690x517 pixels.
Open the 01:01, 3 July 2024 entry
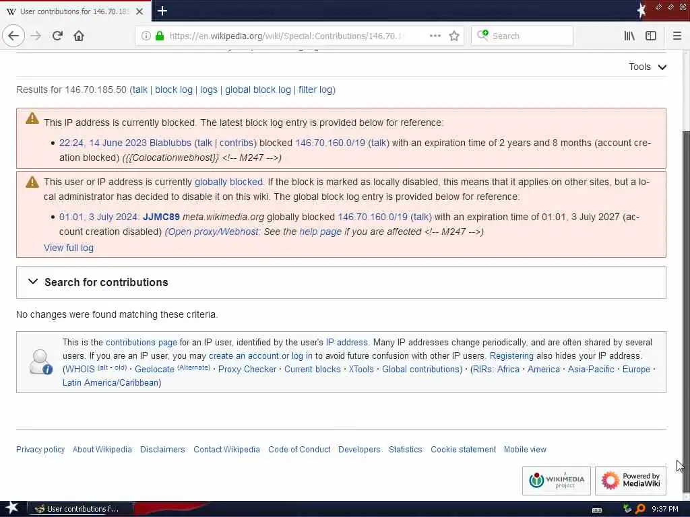point(100,217)
